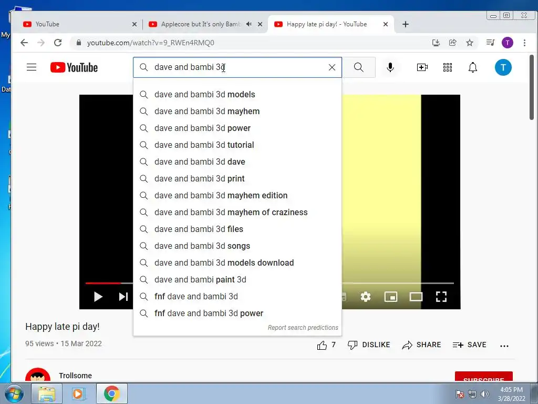This screenshot has height=404, width=538.
Task: Select suggestion fnf dave and bambi 3d
Action: (x=237, y=297)
